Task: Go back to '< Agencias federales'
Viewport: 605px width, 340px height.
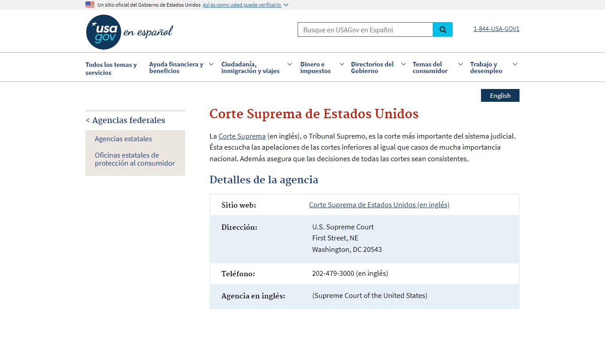Action: (125, 120)
